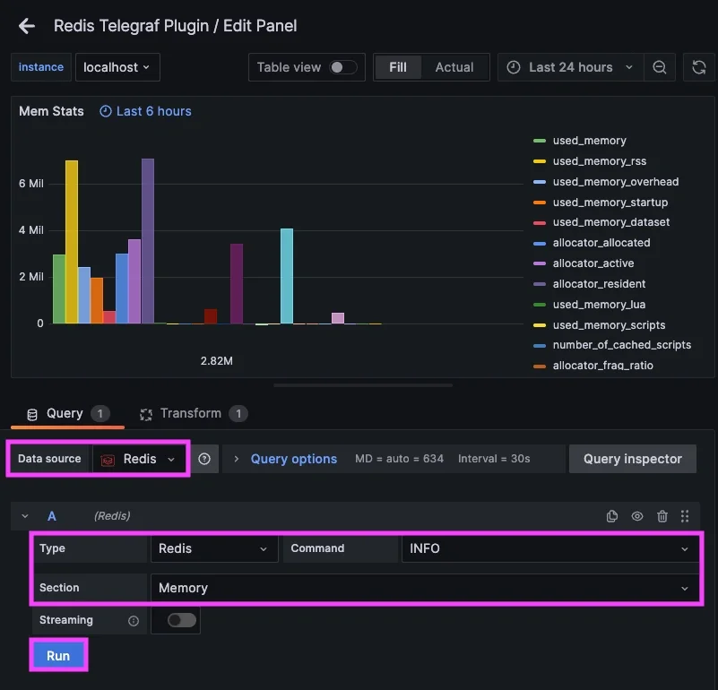
Task: Click the query A drag handle dots
Action: click(x=685, y=516)
